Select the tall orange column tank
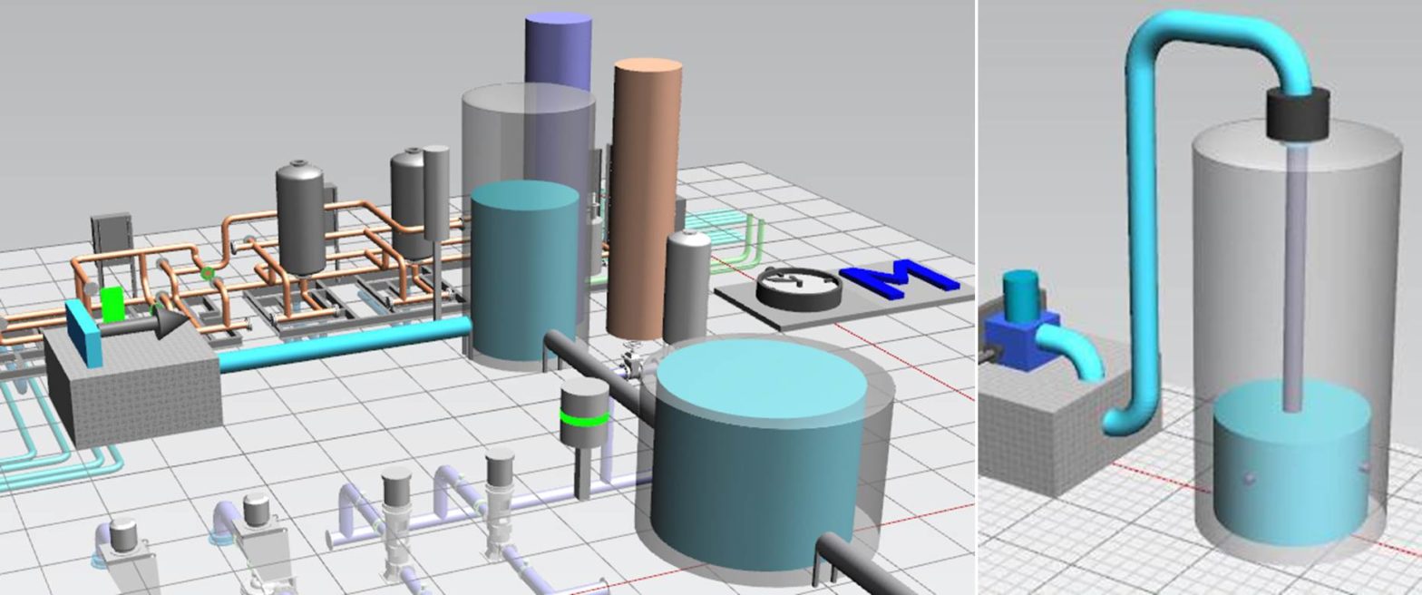The width and height of the screenshot is (1422, 595). point(645,195)
